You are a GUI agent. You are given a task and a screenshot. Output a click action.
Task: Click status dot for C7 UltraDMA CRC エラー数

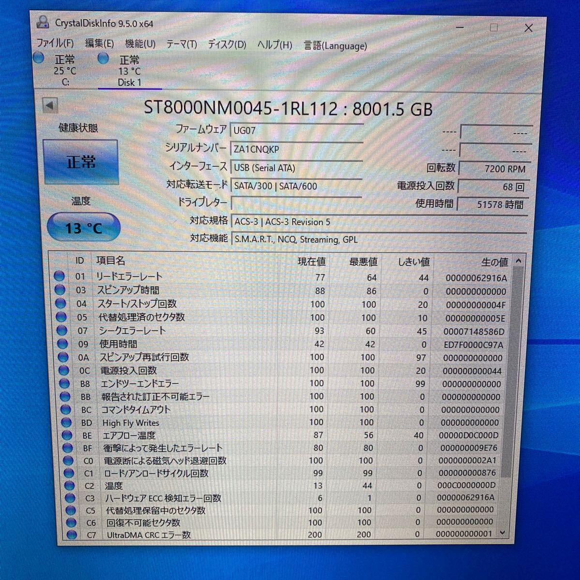coord(72,535)
